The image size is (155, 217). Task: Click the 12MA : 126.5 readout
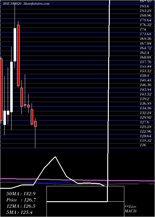[x=21, y=206]
